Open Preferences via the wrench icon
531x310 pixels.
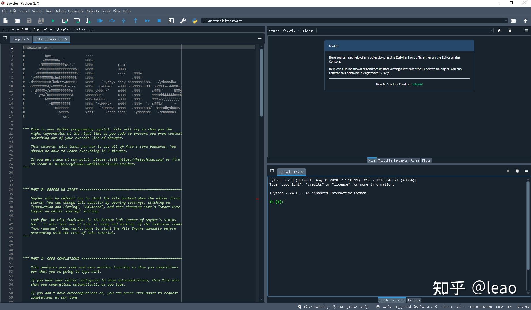coord(183,21)
